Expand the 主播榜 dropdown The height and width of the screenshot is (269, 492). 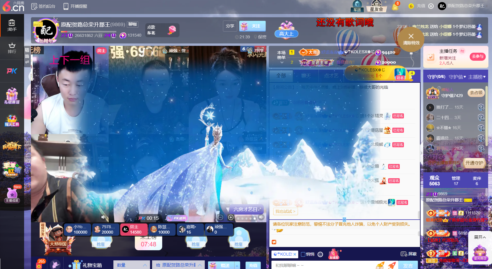click(477, 77)
